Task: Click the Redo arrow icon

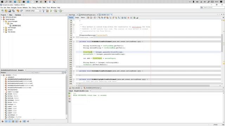Action: (x=21, y=11)
